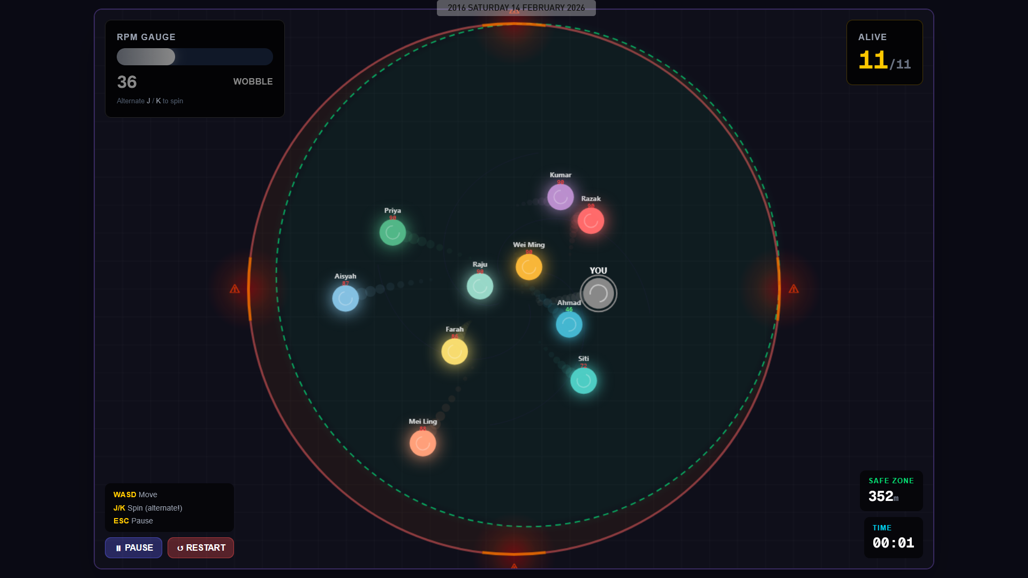Click the left red warning triangle
The width and height of the screenshot is (1028, 578).
(235, 289)
